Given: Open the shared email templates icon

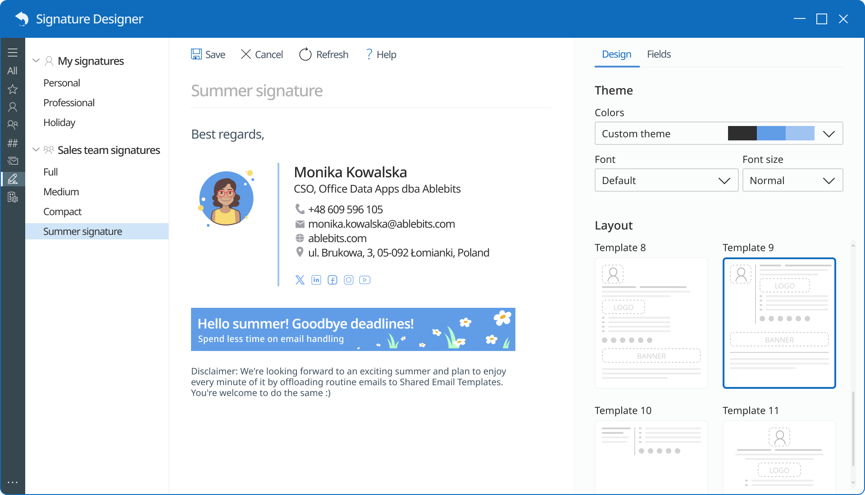Looking at the screenshot, I should click(x=13, y=161).
